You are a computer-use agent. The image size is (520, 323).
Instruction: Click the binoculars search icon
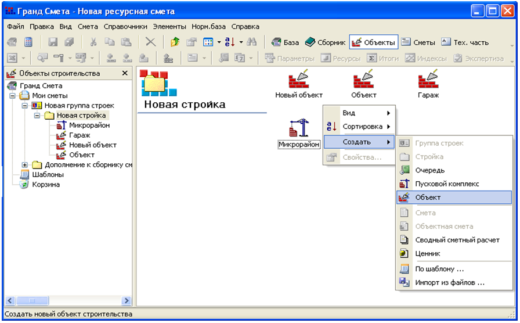252,42
